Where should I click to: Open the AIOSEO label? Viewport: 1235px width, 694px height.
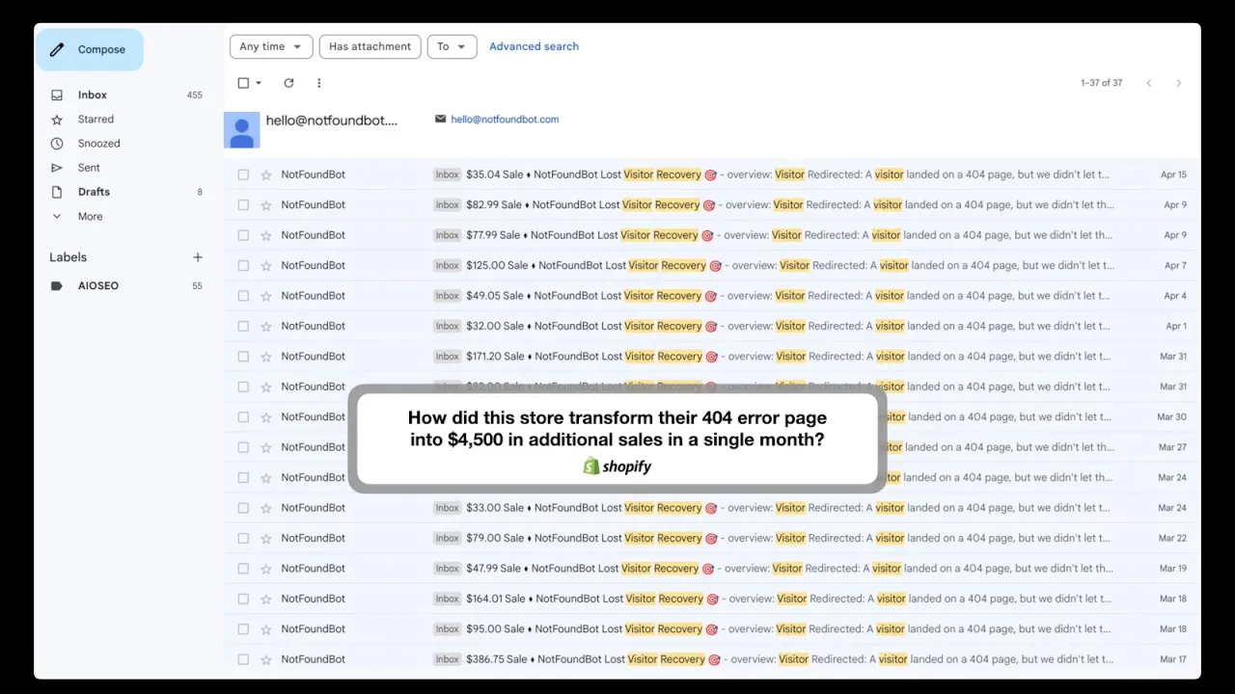[98, 286]
